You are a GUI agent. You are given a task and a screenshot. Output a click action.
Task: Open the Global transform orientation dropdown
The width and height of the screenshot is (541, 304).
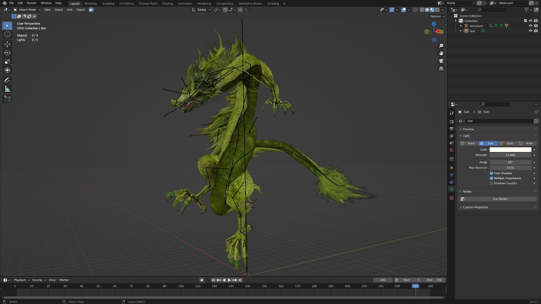click(201, 10)
